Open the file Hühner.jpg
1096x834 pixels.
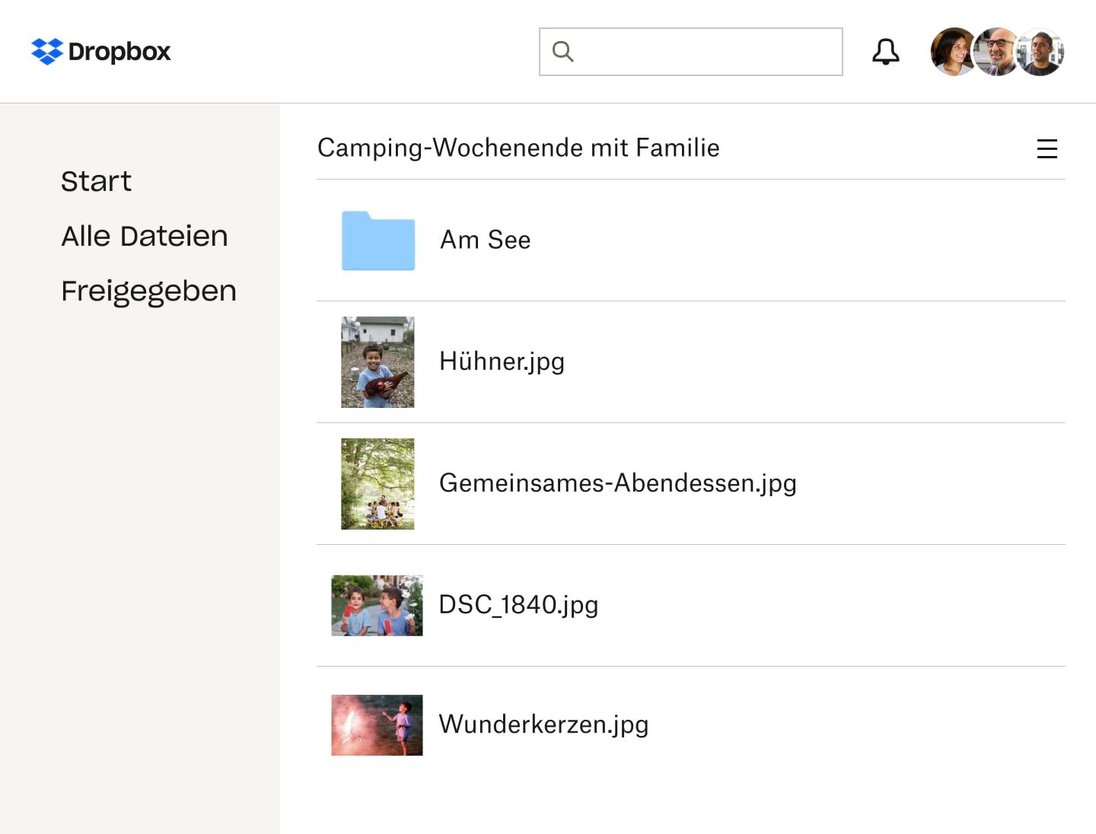(x=502, y=361)
